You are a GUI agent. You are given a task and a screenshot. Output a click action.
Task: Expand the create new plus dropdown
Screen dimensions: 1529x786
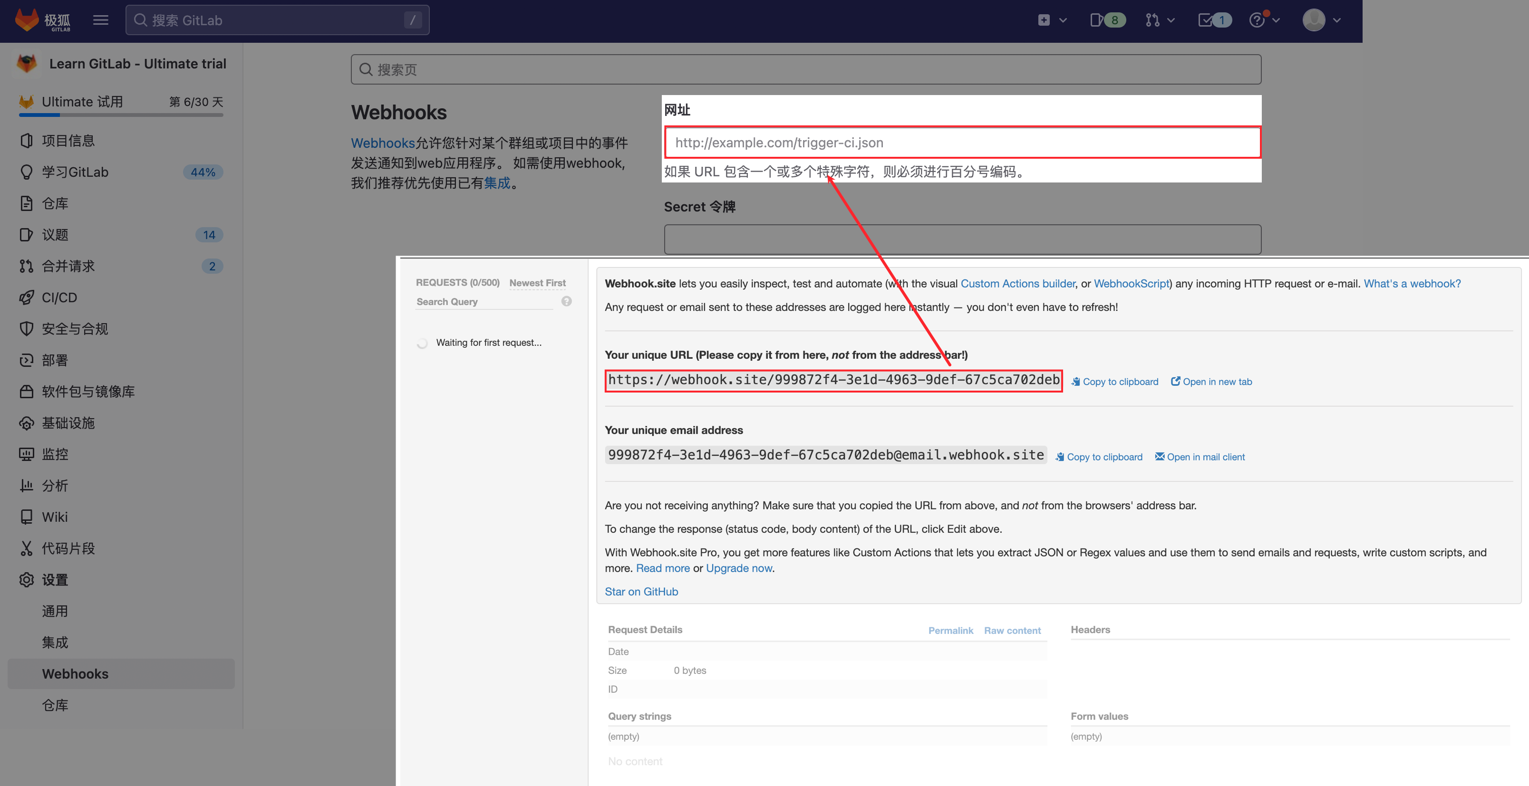(x=1052, y=20)
